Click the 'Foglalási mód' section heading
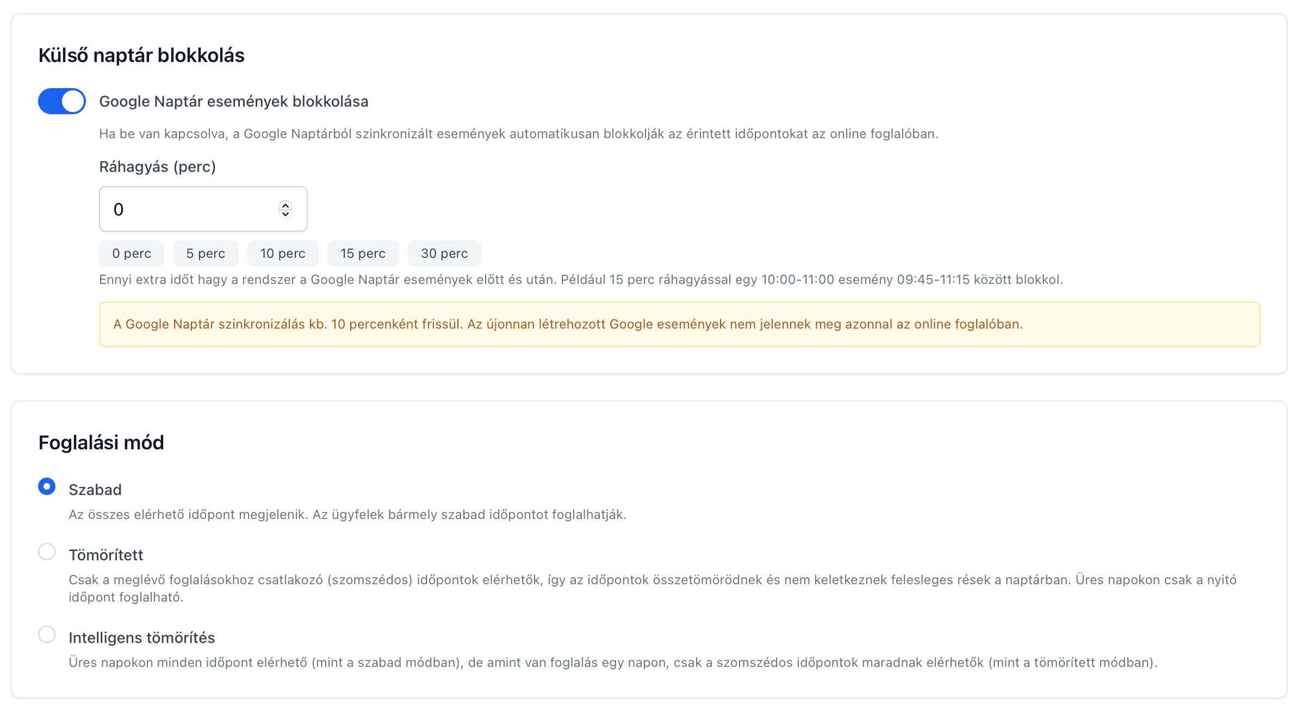1291x705 pixels. pyautogui.click(x=101, y=443)
